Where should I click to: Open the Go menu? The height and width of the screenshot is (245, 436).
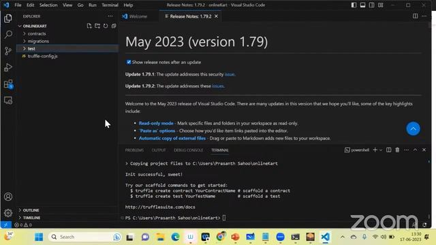click(80, 5)
